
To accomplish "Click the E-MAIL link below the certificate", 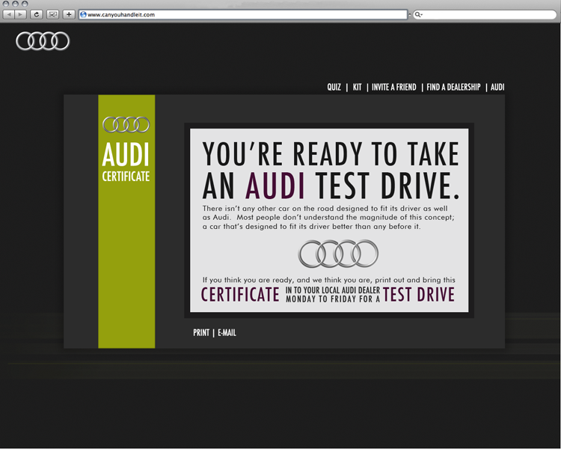I will [x=227, y=332].
